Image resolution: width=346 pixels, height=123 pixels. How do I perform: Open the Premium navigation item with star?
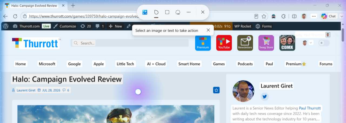coord(296,64)
